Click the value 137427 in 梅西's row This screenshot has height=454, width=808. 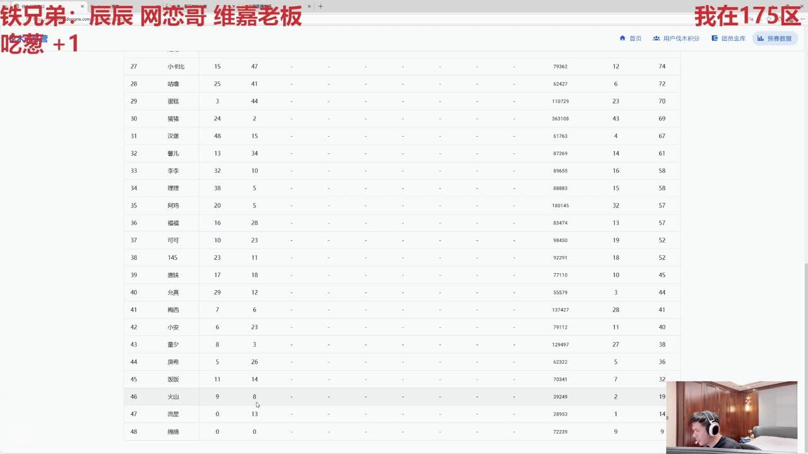coord(560,310)
